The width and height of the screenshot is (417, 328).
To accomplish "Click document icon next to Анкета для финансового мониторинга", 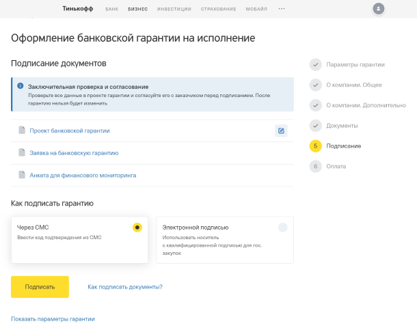I will (x=21, y=175).
